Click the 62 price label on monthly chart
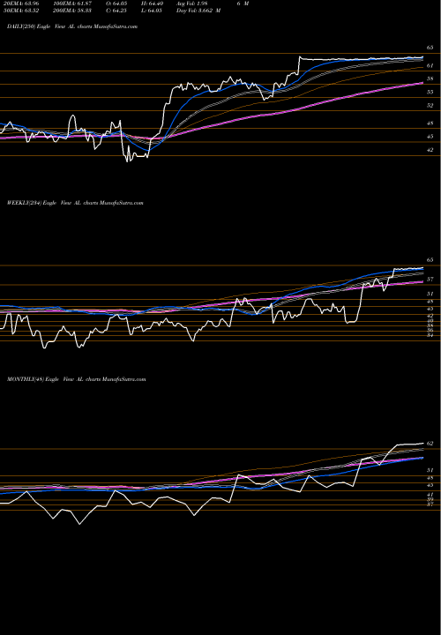Viewport: 441px width, 635px height. (430, 444)
